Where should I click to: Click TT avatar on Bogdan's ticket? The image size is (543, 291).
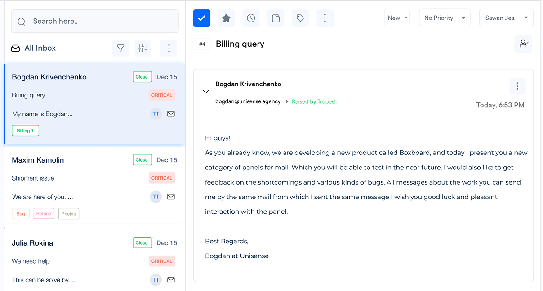click(x=156, y=114)
